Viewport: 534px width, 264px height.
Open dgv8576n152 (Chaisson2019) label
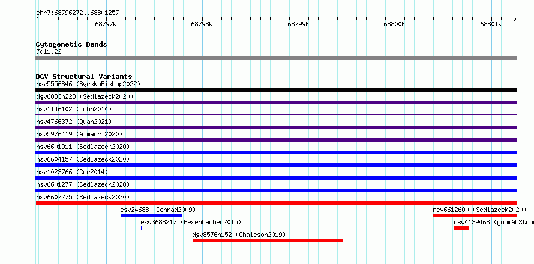[x=239, y=235]
